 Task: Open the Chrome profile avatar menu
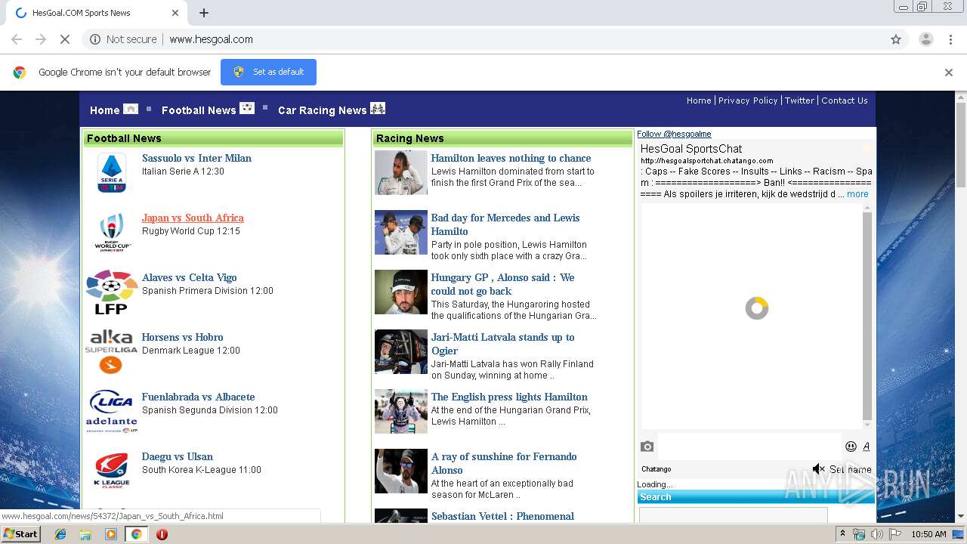925,39
